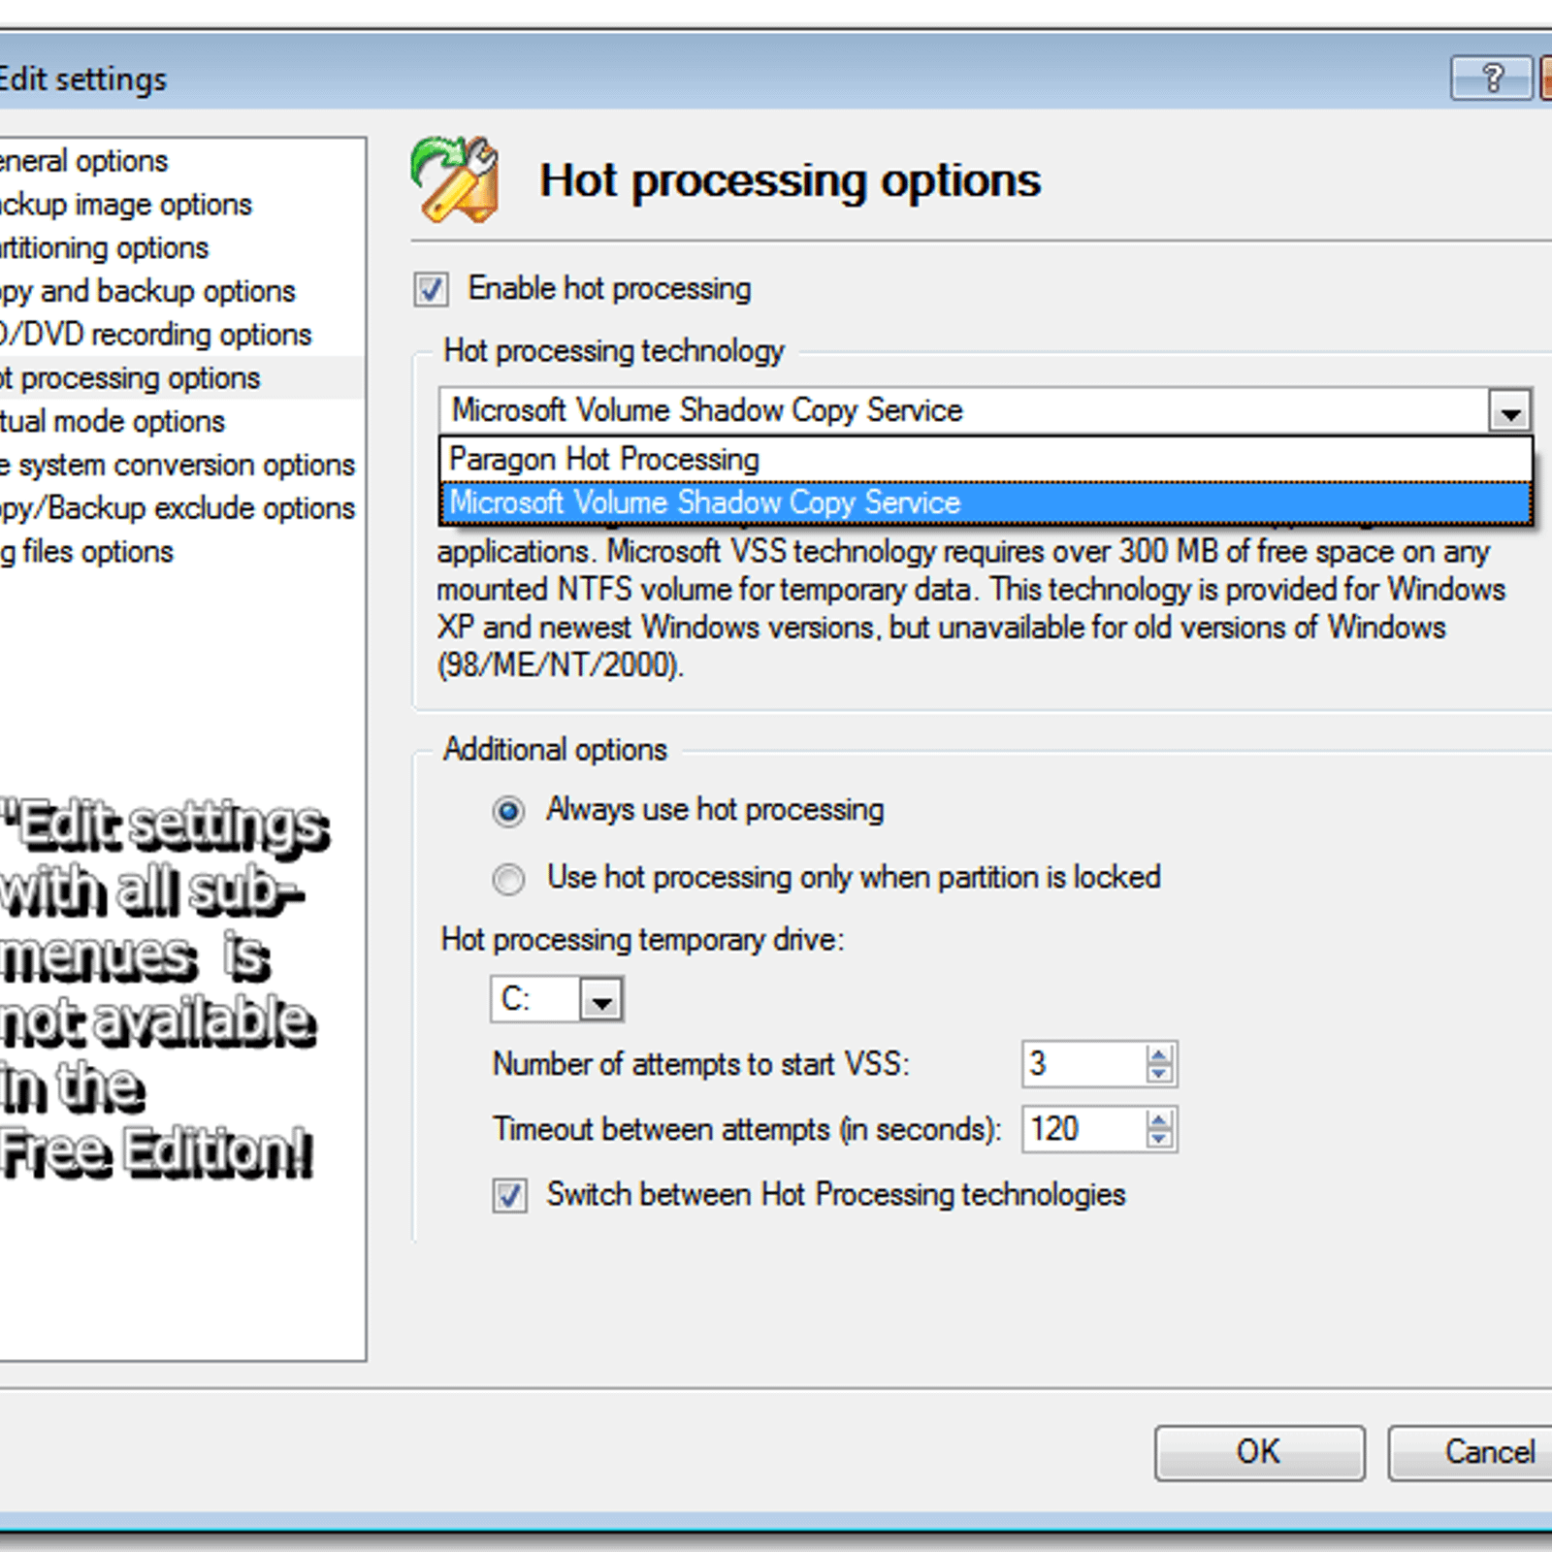
Task: Decrease timeout between attempts value
Action: pyautogui.click(x=1159, y=1140)
